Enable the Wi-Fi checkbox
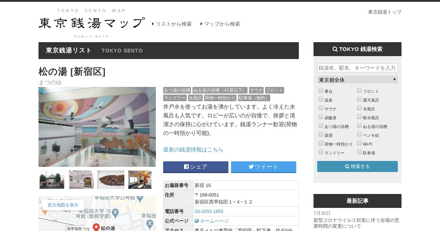Image resolution: width=440 pixels, height=231 pixels. click(x=359, y=143)
